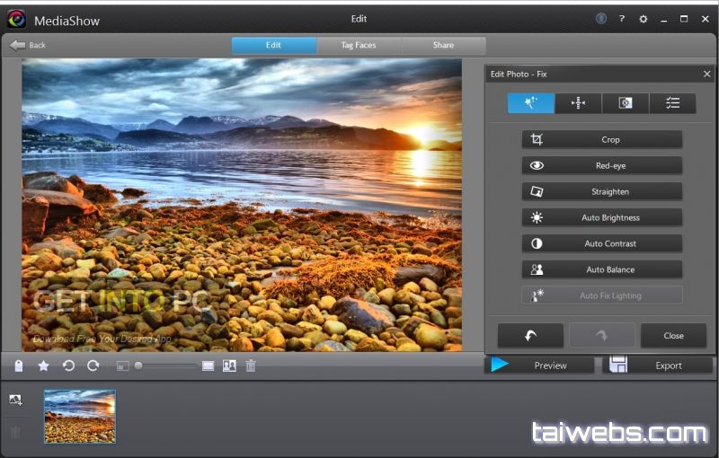
Task: Rotate photo clockwise
Action: 93,366
